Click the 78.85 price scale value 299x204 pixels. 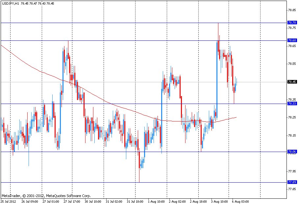(x=292, y=10)
